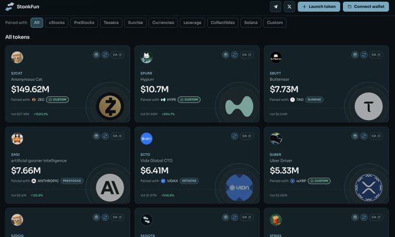Copy contract address on $PURR card
The width and height of the screenshot is (395, 237).
[x=247, y=55]
